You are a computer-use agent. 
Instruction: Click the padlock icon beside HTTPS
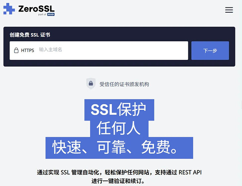(16, 50)
